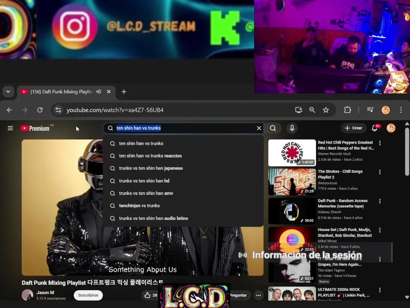This screenshot has height=308, width=410.
Task: Mute the tab via speaker icon
Action: tap(99, 92)
